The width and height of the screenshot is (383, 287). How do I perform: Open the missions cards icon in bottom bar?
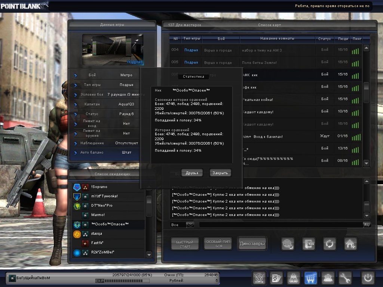pos(276,278)
